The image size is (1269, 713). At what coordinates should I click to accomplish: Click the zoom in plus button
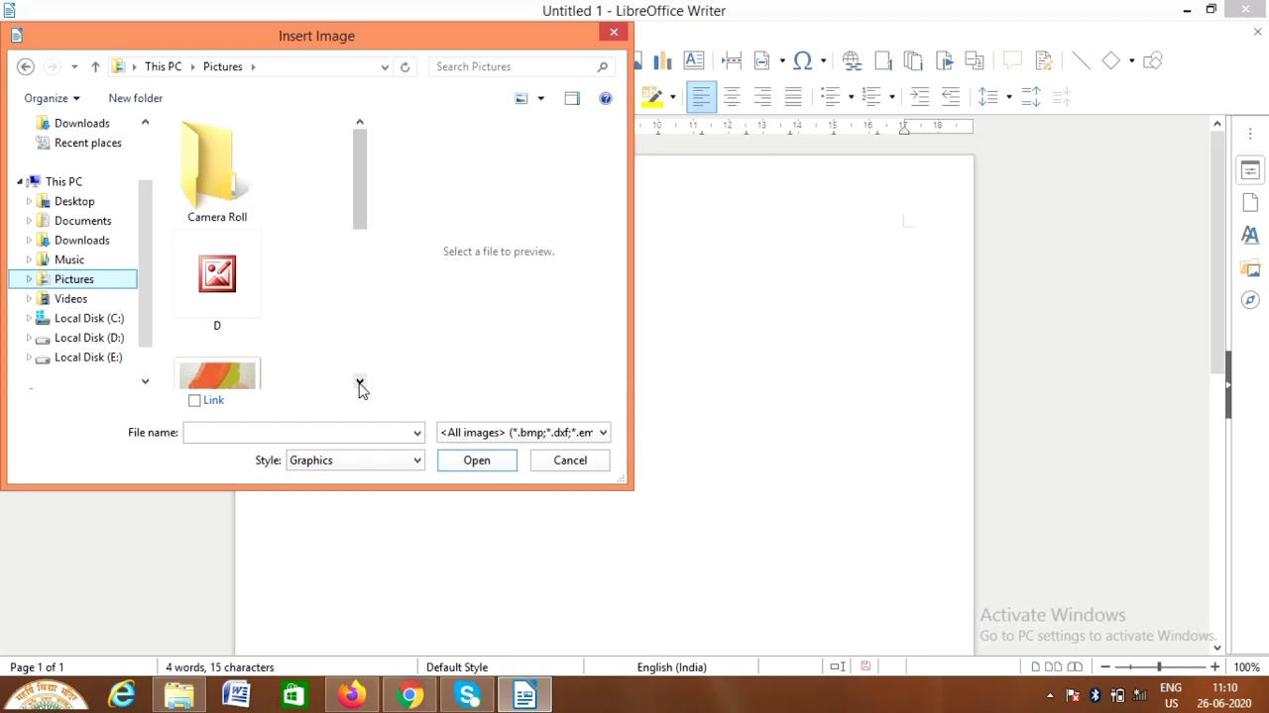click(1214, 667)
